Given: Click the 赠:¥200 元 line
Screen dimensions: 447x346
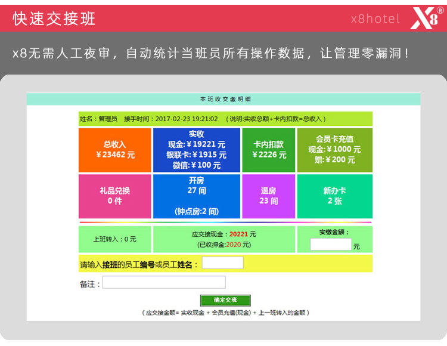Looking at the screenshot, I should tap(335, 160).
